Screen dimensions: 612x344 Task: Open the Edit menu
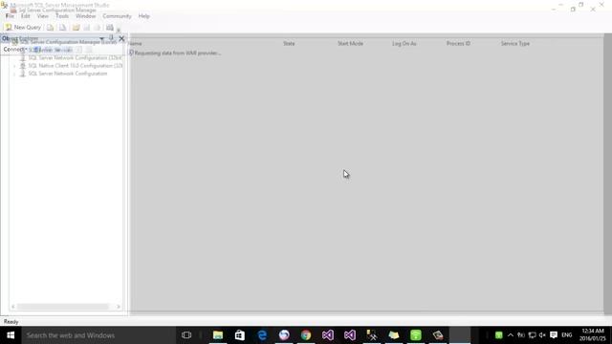tap(26, 16)
